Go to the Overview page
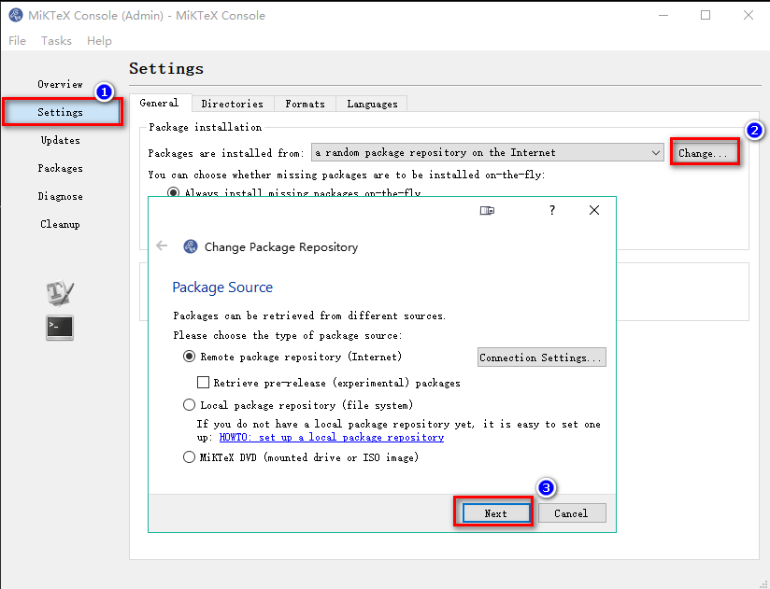The image size is (770, 589). click(x=61, y=84)
